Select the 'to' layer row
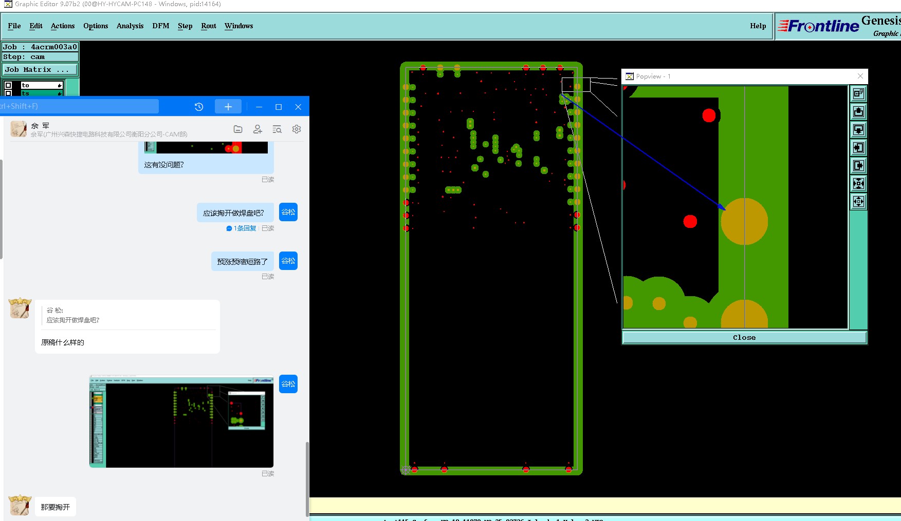This screenshot has width=901, height=521. pyautogui.click(x=42, y=85)
